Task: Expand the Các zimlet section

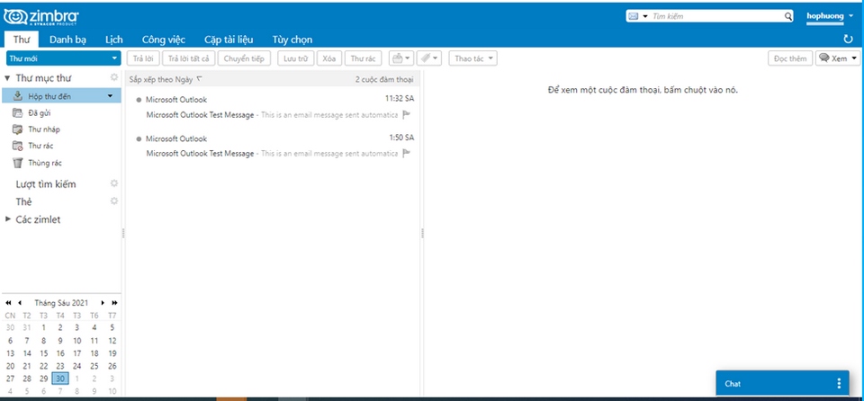Action: [8, 219]
